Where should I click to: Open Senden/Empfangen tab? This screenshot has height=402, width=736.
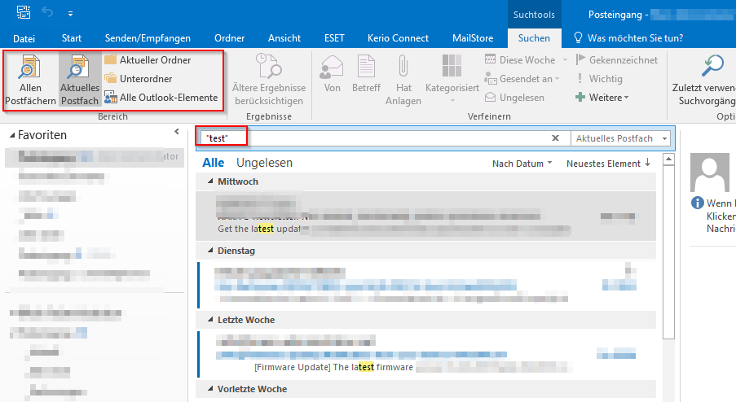(148, 38)
